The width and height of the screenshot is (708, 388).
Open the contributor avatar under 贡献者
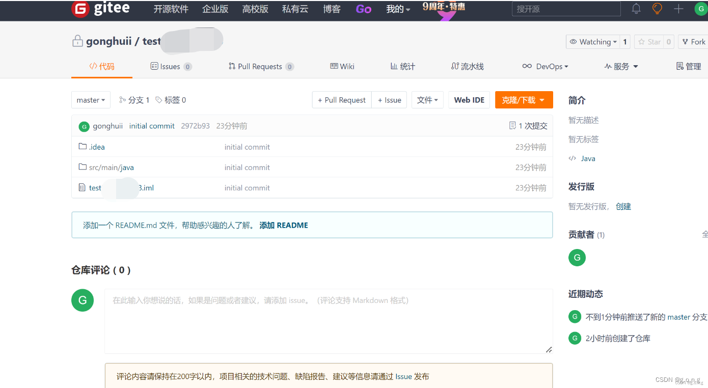coord(577,258)
